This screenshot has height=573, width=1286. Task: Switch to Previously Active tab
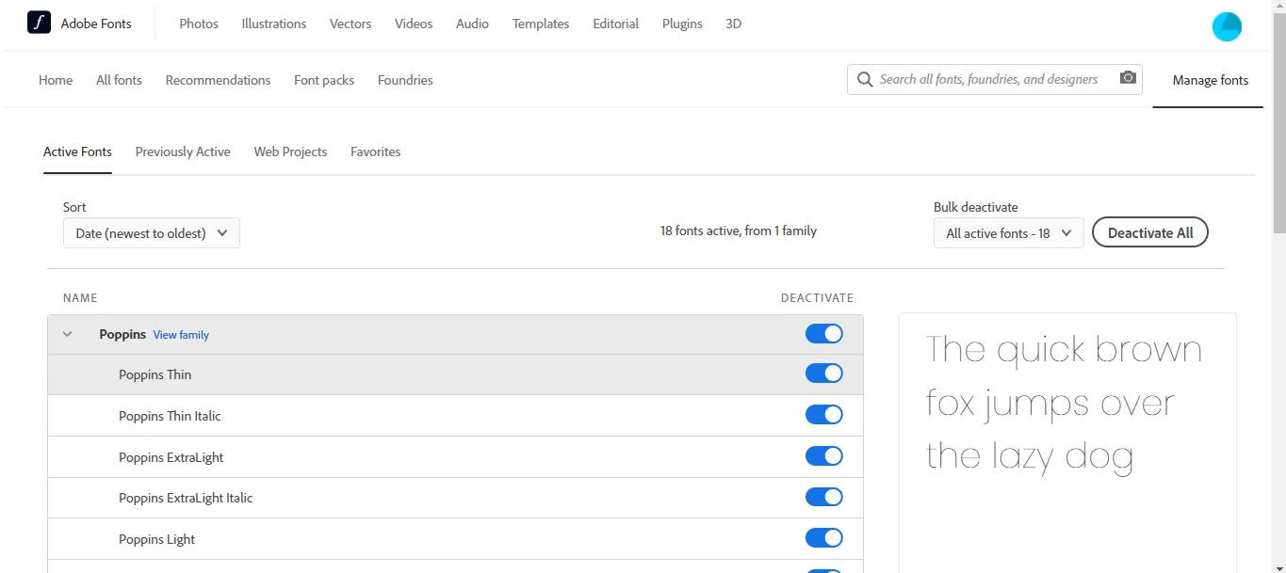pos(183,151)
